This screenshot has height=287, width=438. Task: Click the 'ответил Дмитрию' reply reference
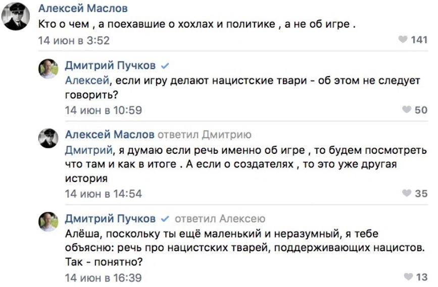click(205, 135)
